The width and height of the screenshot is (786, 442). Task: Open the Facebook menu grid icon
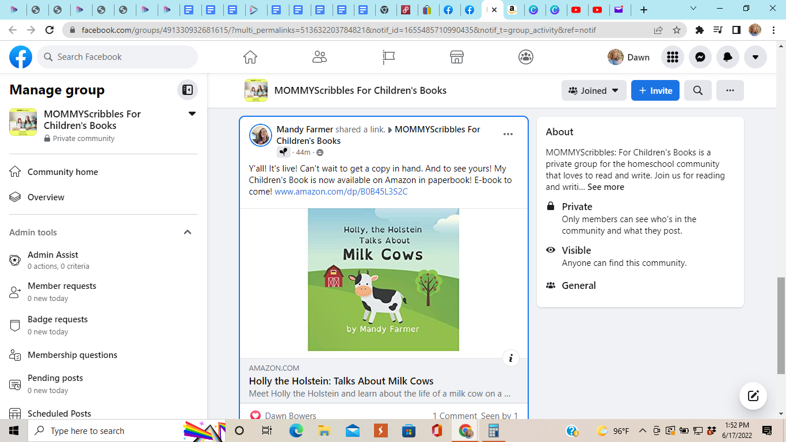pyautogui.click(x=672, y=57)
